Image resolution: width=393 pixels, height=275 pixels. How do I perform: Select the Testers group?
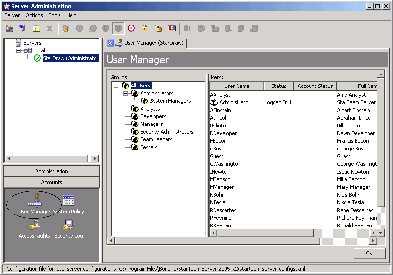(x=149, y=147)
